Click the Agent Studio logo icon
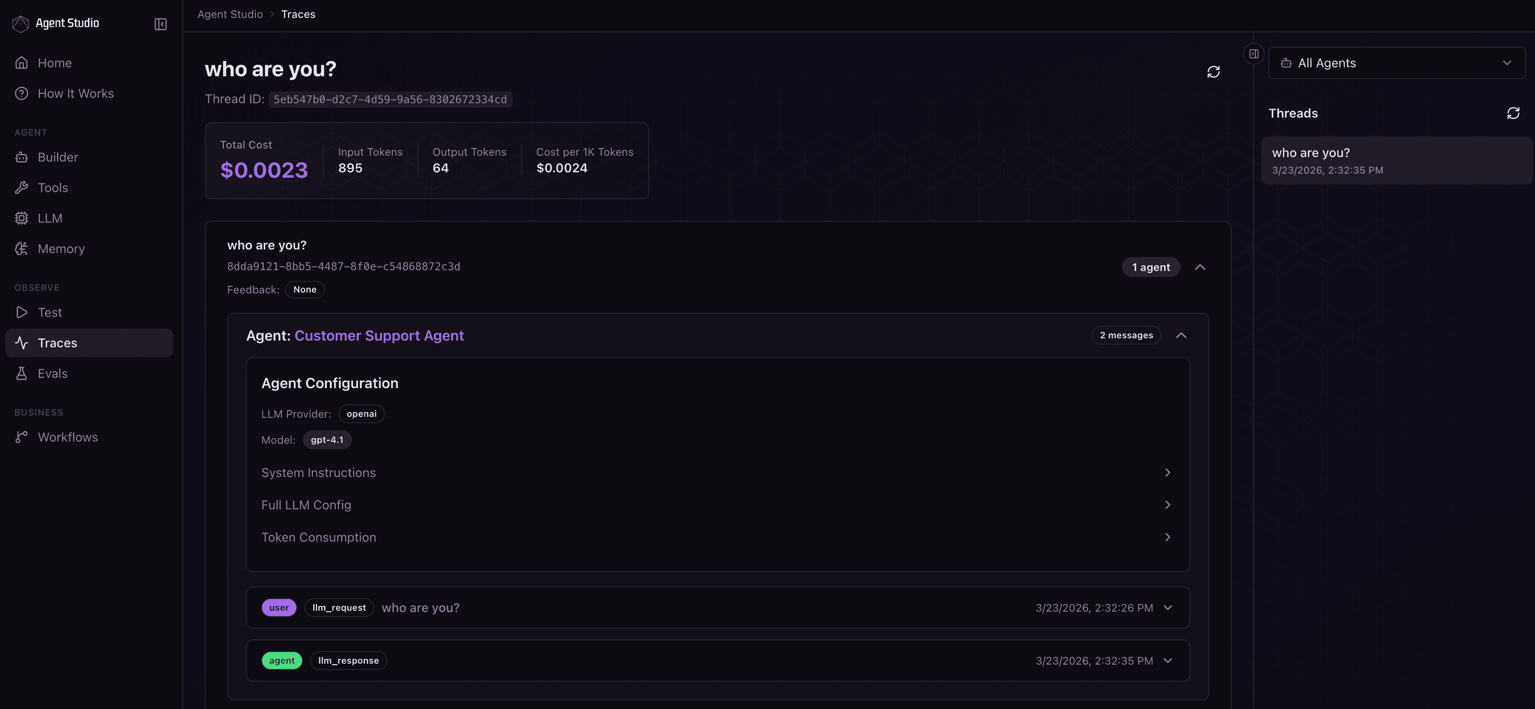Image resolution: width=1535 pixels, height=709 pixels. [x=21, y=23]
